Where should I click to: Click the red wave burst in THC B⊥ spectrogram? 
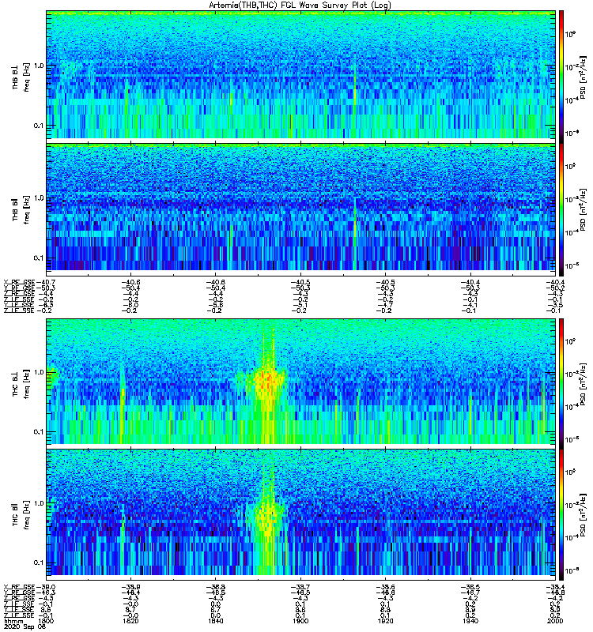(x=266, y=380)
